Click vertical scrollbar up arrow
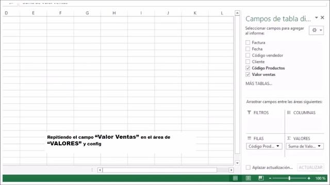Viewport: 330px width, 185px height. coord(237,13)
